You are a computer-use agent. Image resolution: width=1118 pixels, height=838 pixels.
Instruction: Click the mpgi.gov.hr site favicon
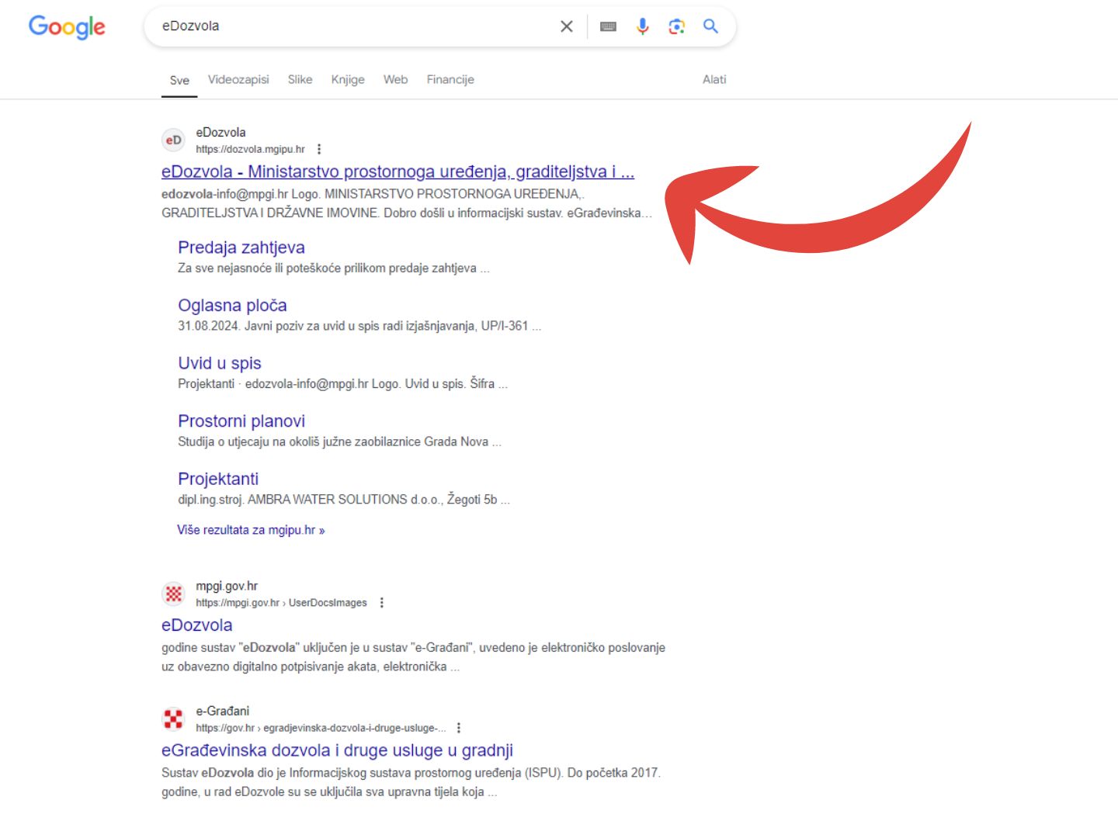(174, 594)
